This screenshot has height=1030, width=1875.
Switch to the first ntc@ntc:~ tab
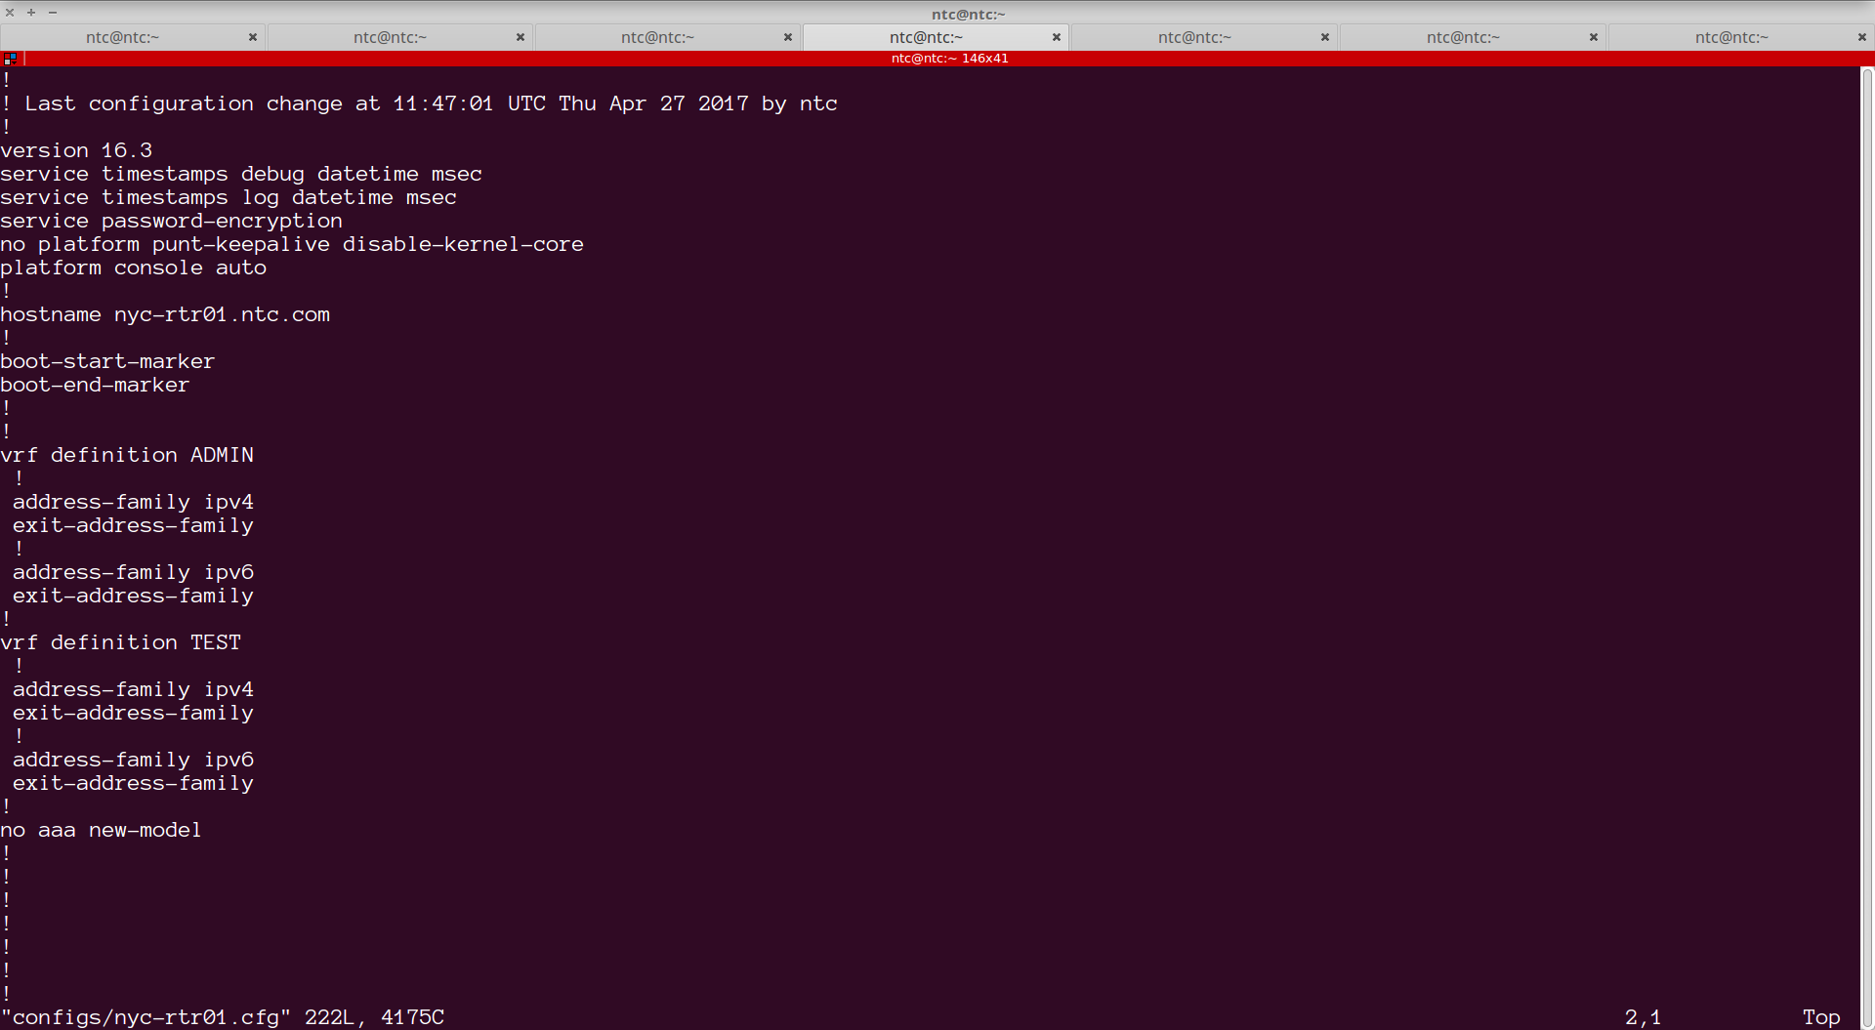pos(121,37)
